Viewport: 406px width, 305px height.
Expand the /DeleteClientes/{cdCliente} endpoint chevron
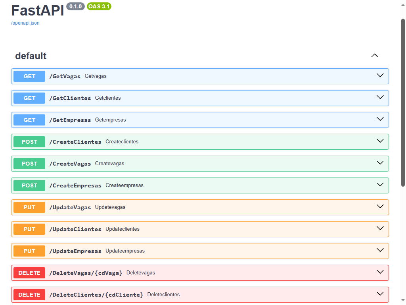pos(380,293)
